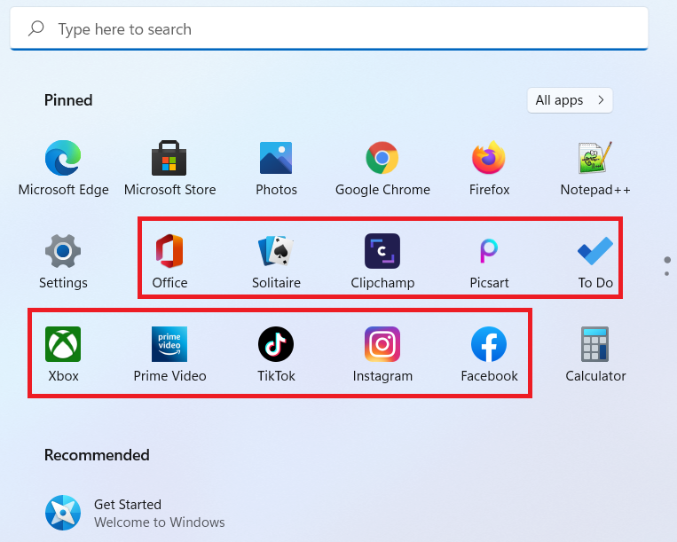677x542 pixels.
Task: Open the Photos app
Action: (x=276, y=168)
